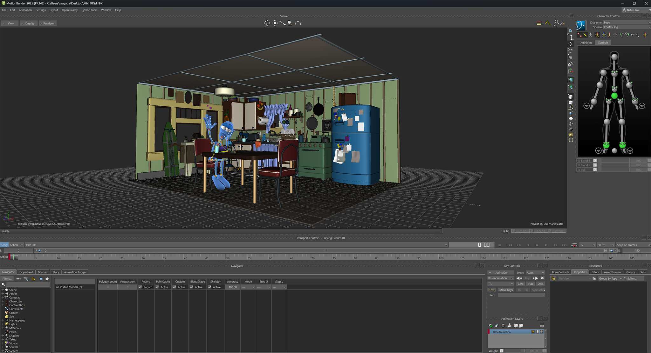Click the properties lock icon
Image resolution: width=651 pixels, height=353 pixels.
tap(553, 278)
